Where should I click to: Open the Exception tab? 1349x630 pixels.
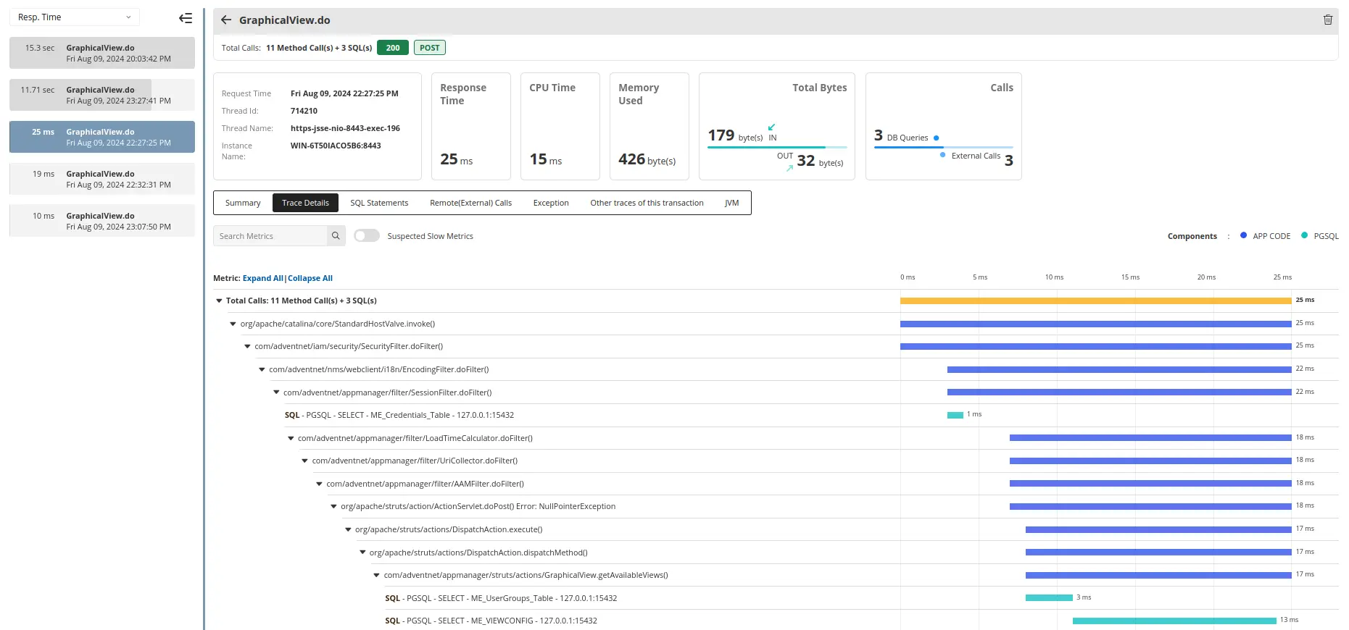(x=551, y=203)
